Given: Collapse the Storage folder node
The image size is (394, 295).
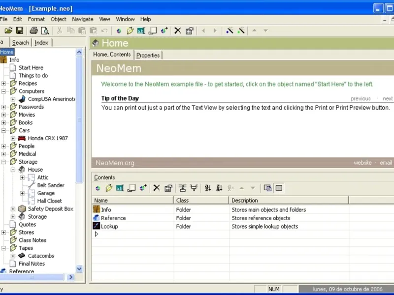Looking at the screenshot, I should [x=4, y=162].
